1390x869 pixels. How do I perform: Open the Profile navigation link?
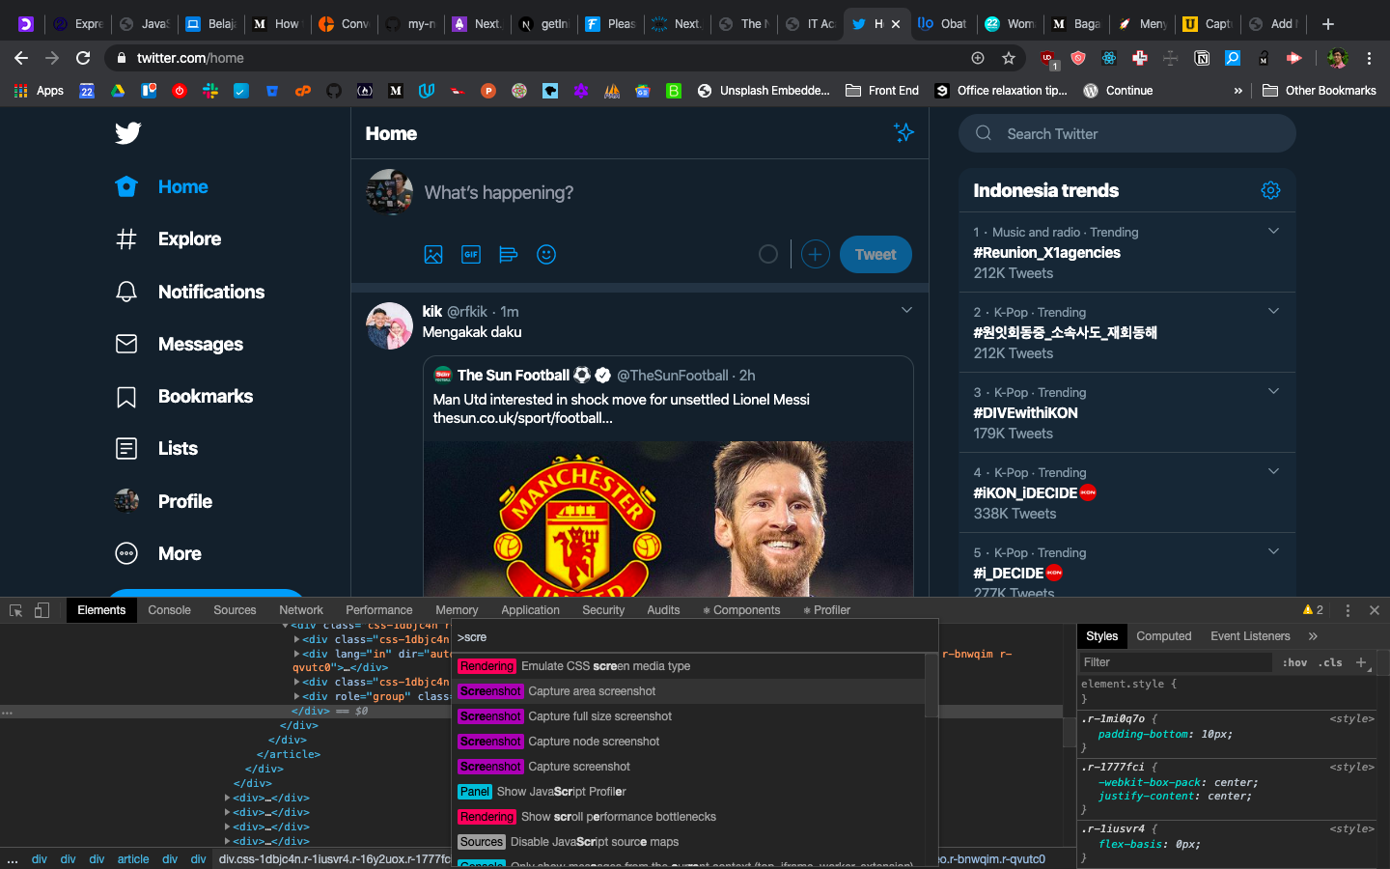(164, 501)
